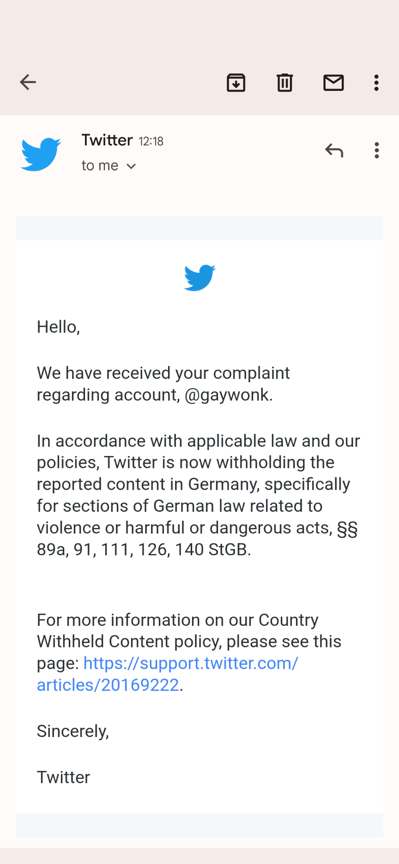
Task: Delete this email
Action: click(284, 83)
